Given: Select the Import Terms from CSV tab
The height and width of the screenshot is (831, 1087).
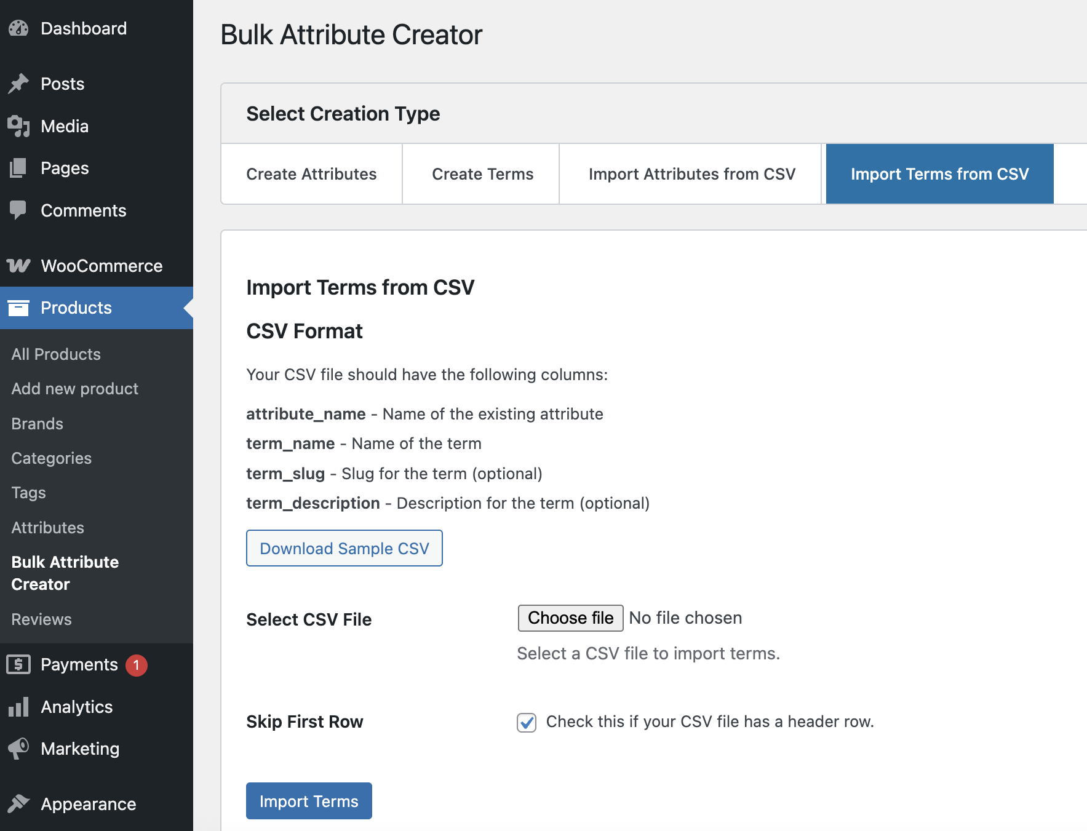Looking at the screenshot, I should [939, 174].
